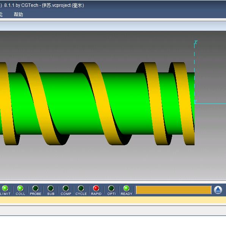Click the LIMIT status indicator light
Image resolution: width=226 pixels, height=226 pixels.
pyautogui.click(x=5, y=188)
